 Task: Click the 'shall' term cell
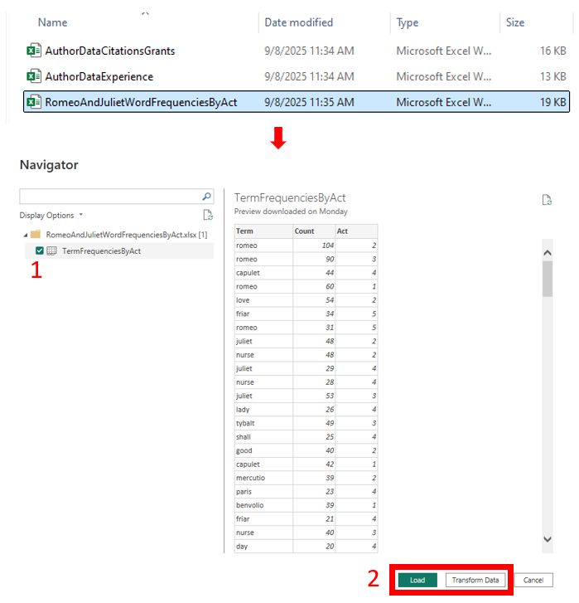pyautogui.click(x=263, y=437)
